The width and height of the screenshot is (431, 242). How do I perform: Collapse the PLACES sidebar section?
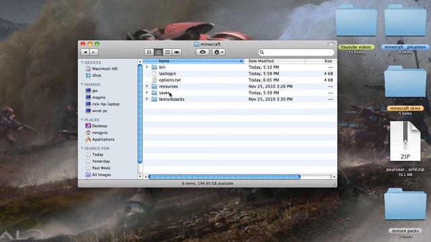(x=82, y=120)
